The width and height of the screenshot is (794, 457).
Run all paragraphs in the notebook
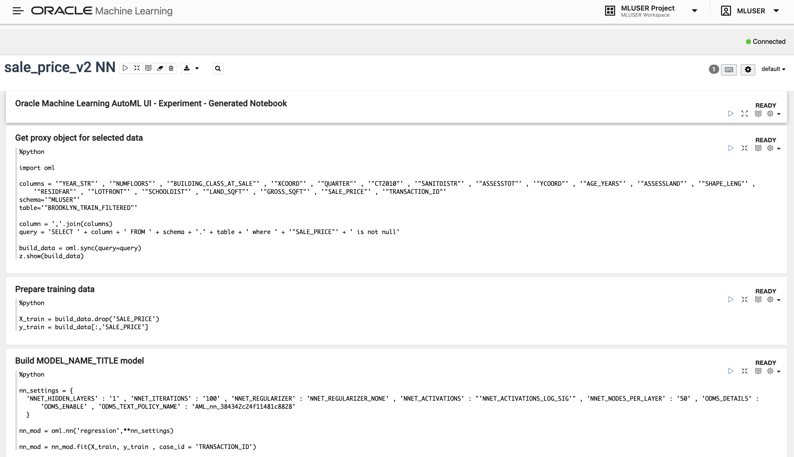pos(125,68)
